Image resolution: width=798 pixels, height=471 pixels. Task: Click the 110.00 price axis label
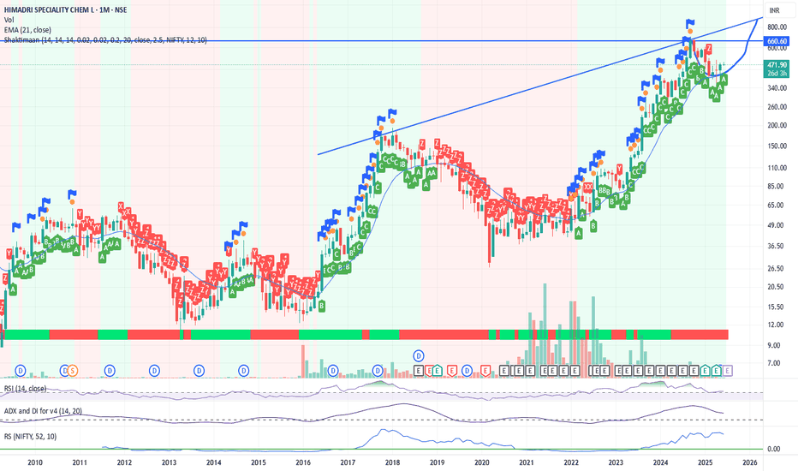coord(777,168)
